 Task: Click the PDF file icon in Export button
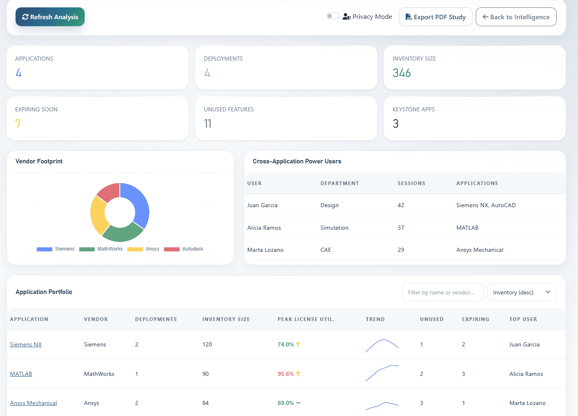click(x=409, y=17)
